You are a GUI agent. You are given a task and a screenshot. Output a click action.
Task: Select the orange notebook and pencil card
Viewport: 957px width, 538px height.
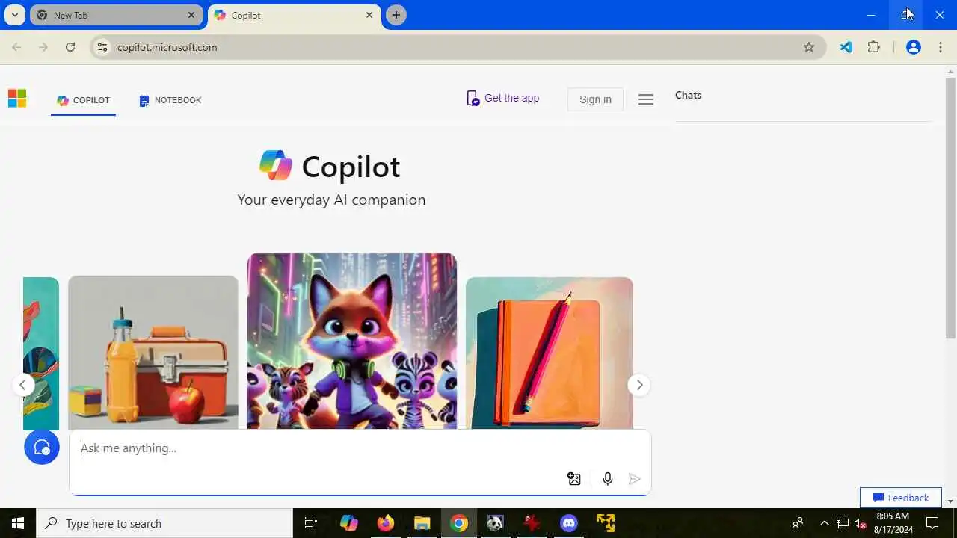coord(550,353)
